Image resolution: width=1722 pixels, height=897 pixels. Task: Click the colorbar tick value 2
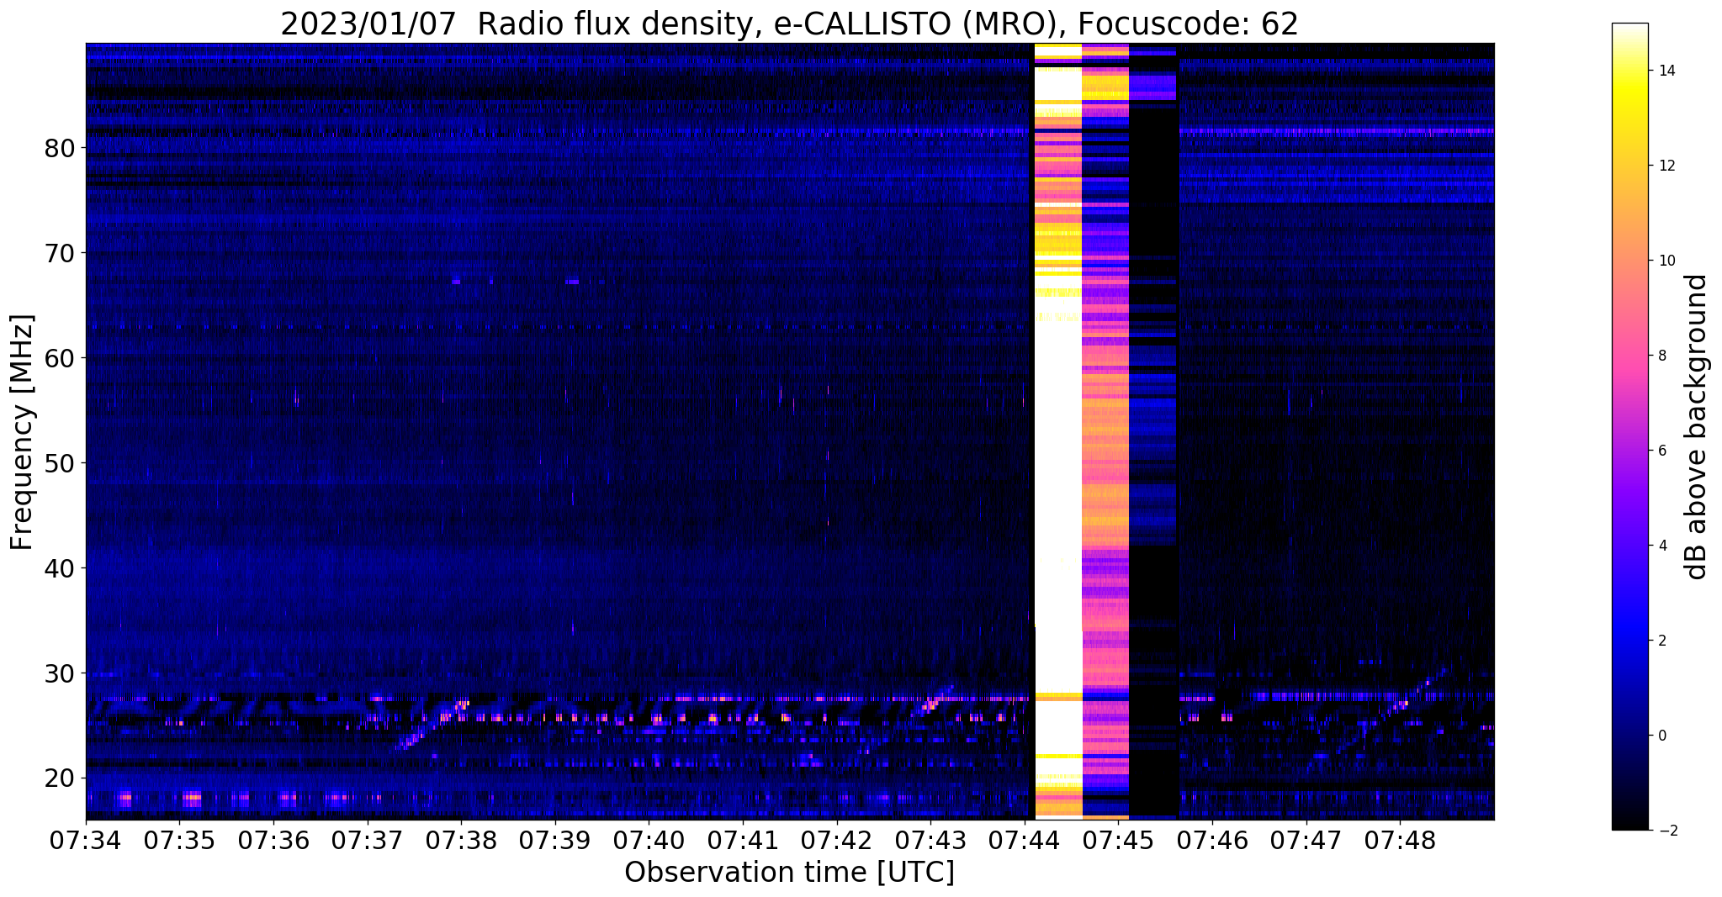(x=1661, y=641)
